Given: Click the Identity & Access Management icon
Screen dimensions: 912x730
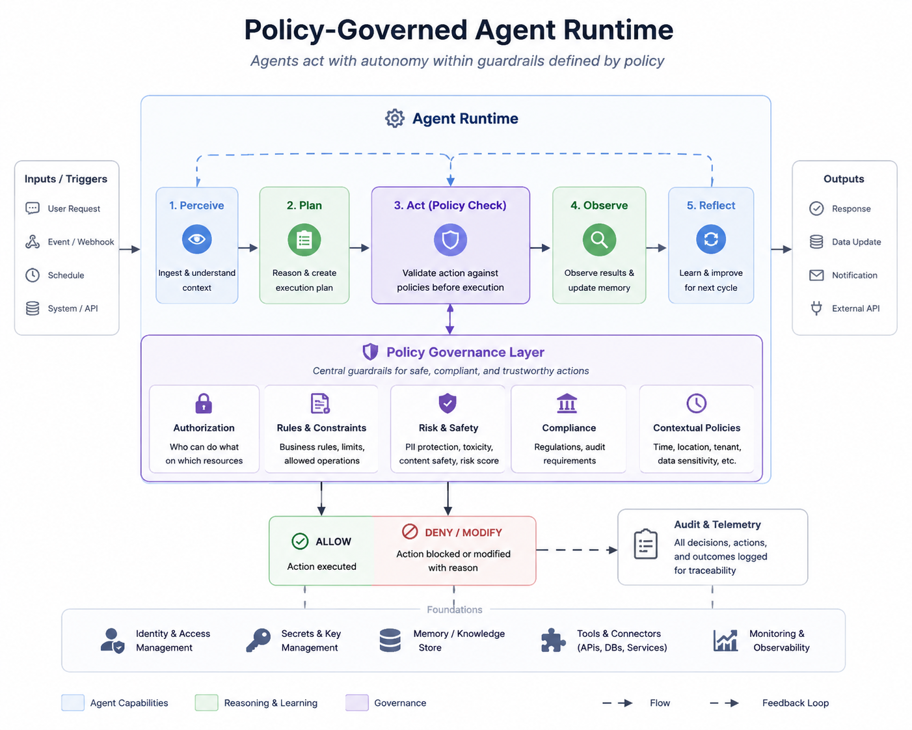Looking at the screenshot, I should coord(113,640).
